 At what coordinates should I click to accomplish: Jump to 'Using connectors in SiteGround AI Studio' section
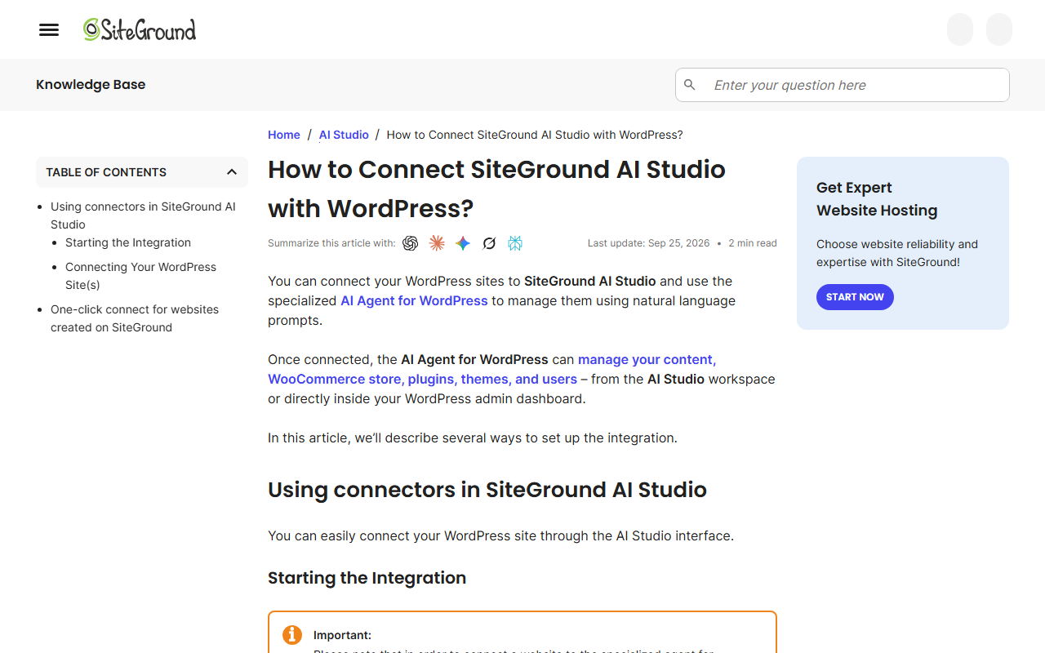click(x=143, y=215)
